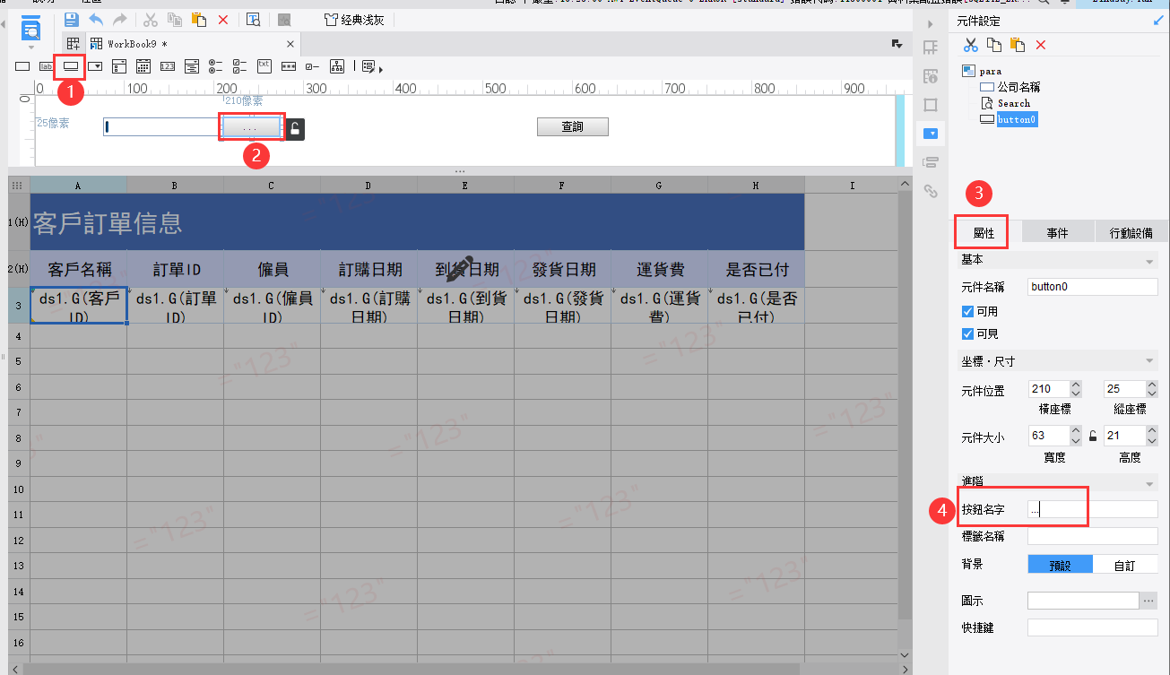Select the 客戶訂單信息 title cell

[417, 222]
